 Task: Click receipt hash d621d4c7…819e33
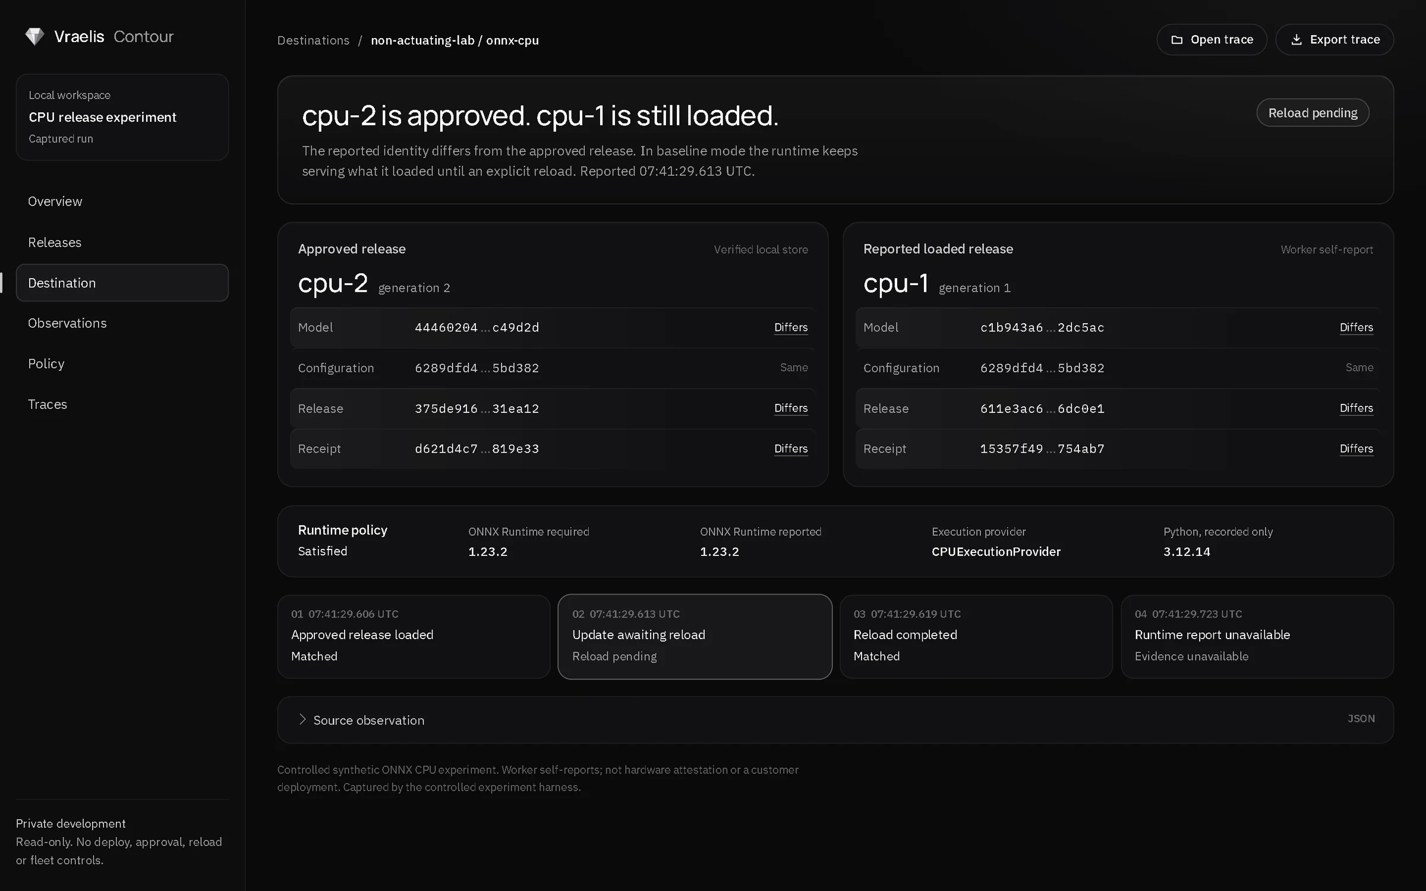click(477, 449)
